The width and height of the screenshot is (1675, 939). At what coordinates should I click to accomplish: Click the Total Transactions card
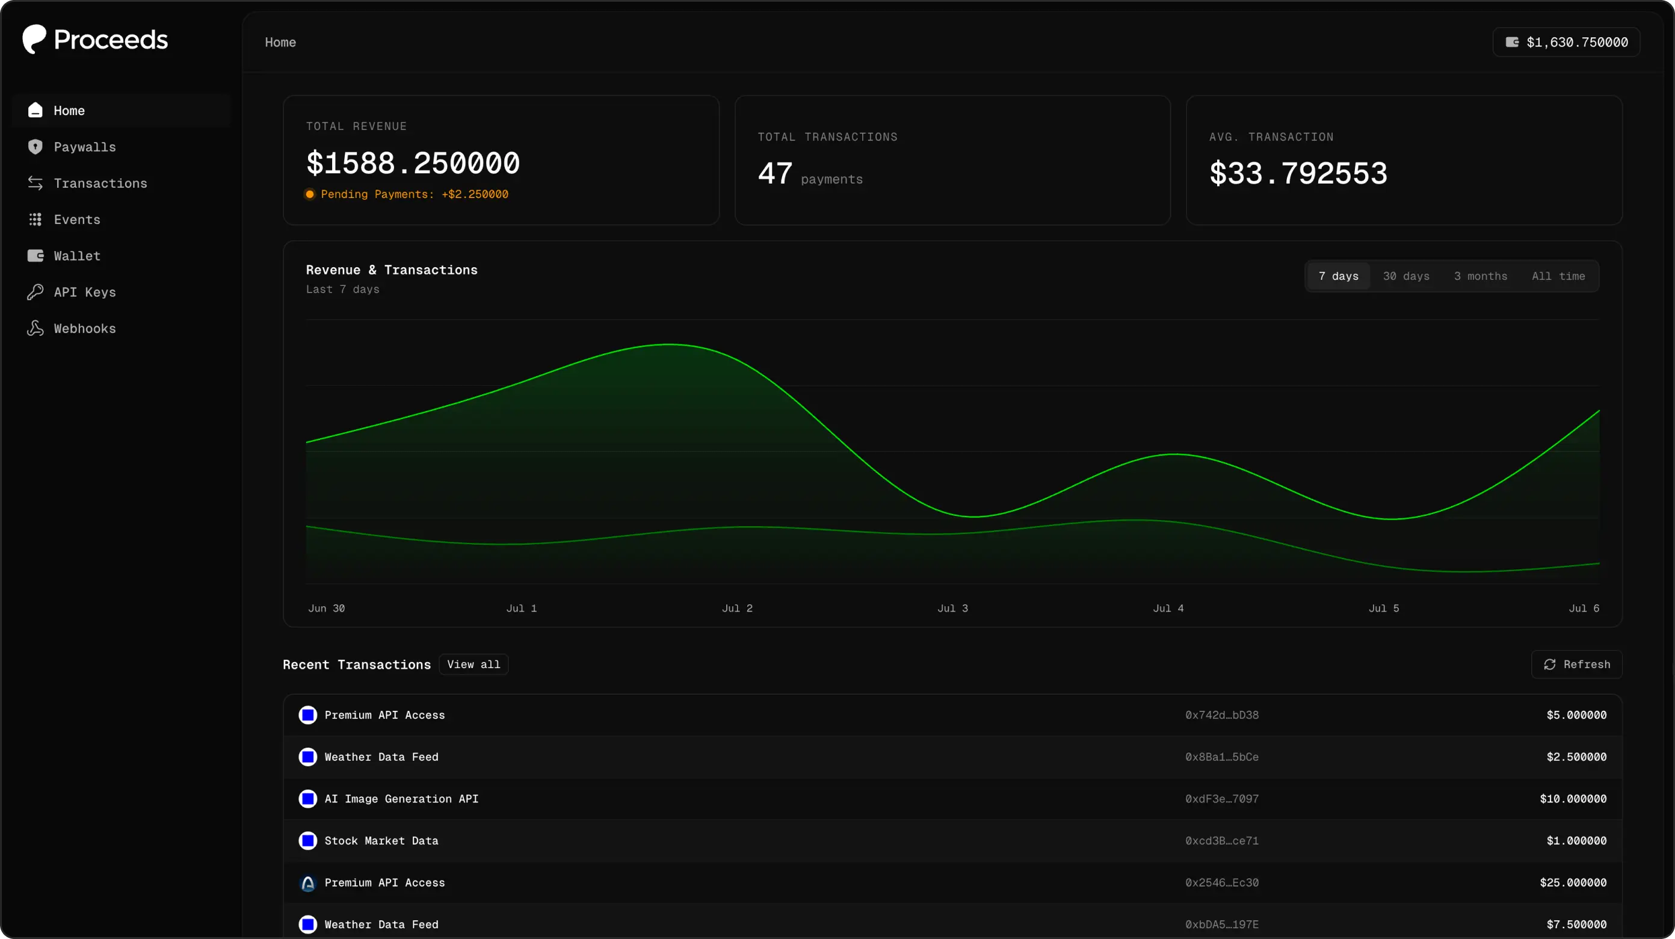pyautogui.click(x=952, y=160)
